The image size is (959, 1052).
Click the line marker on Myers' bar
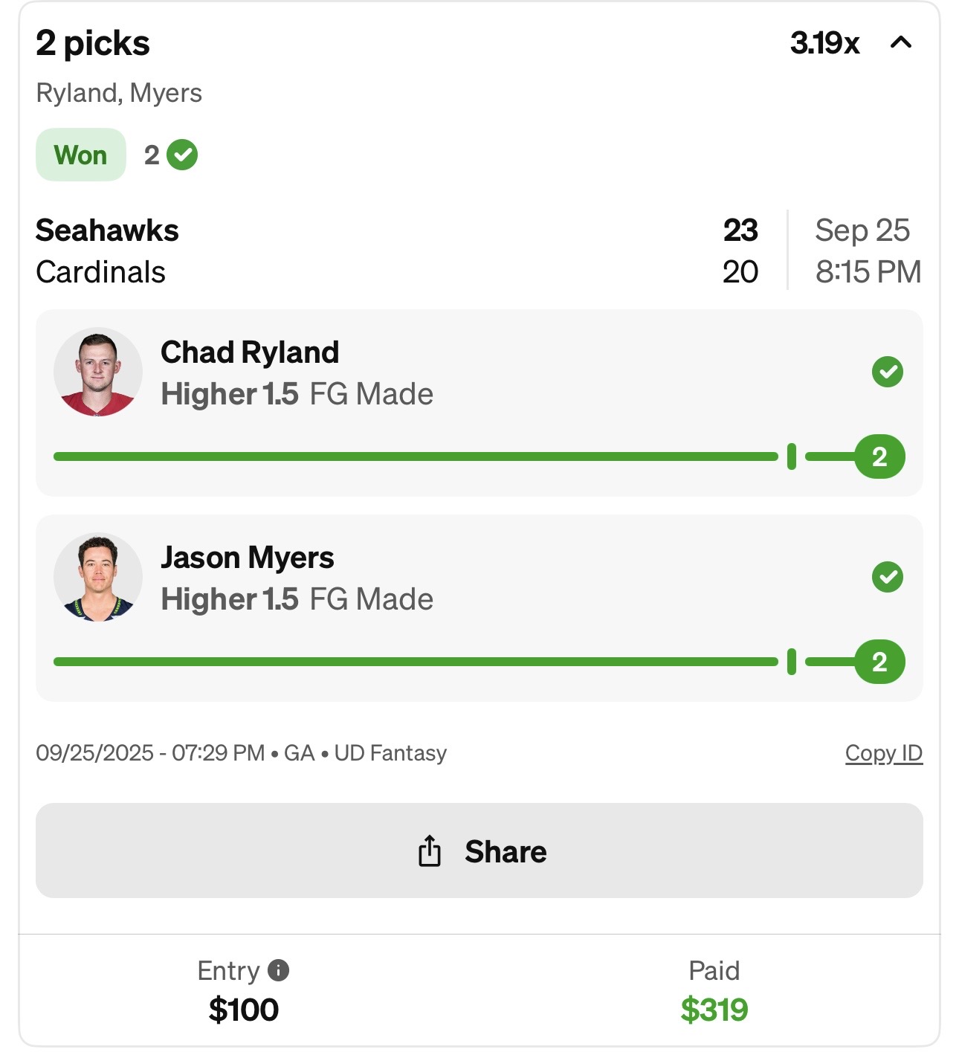point(791,662)
